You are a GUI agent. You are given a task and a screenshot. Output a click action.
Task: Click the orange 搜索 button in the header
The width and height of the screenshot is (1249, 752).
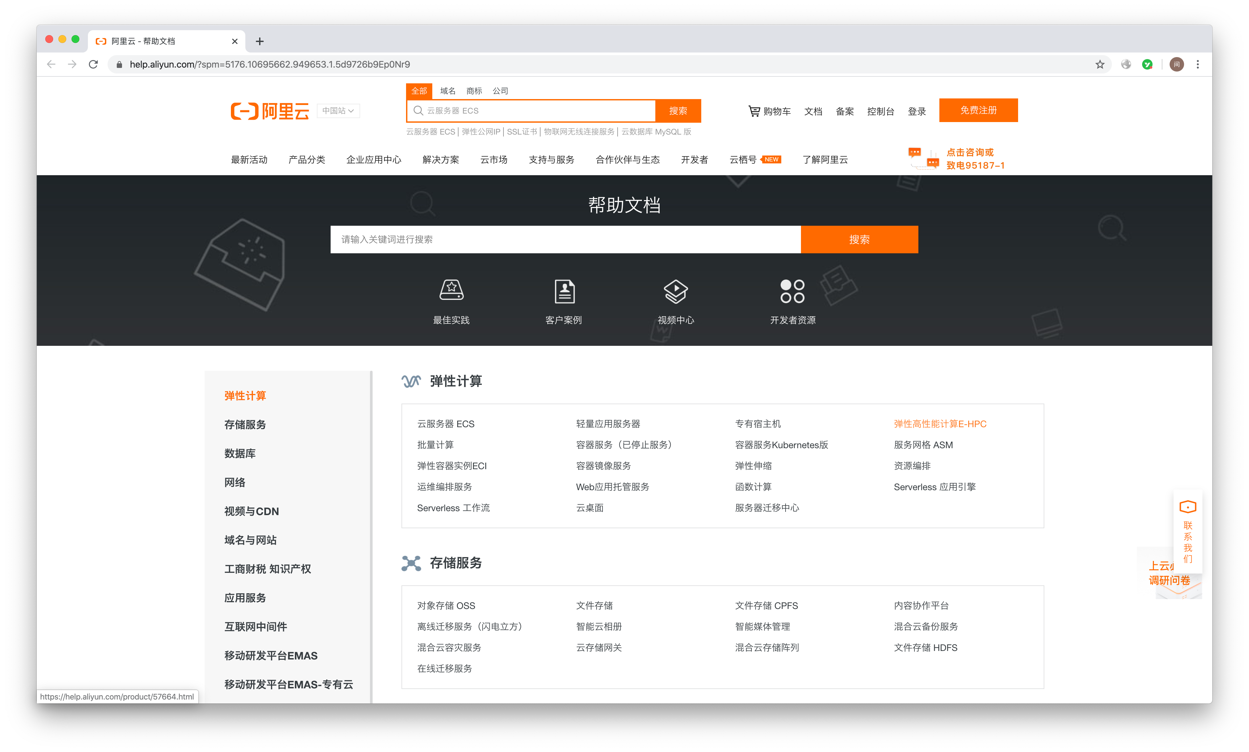[x=678, y=111]
